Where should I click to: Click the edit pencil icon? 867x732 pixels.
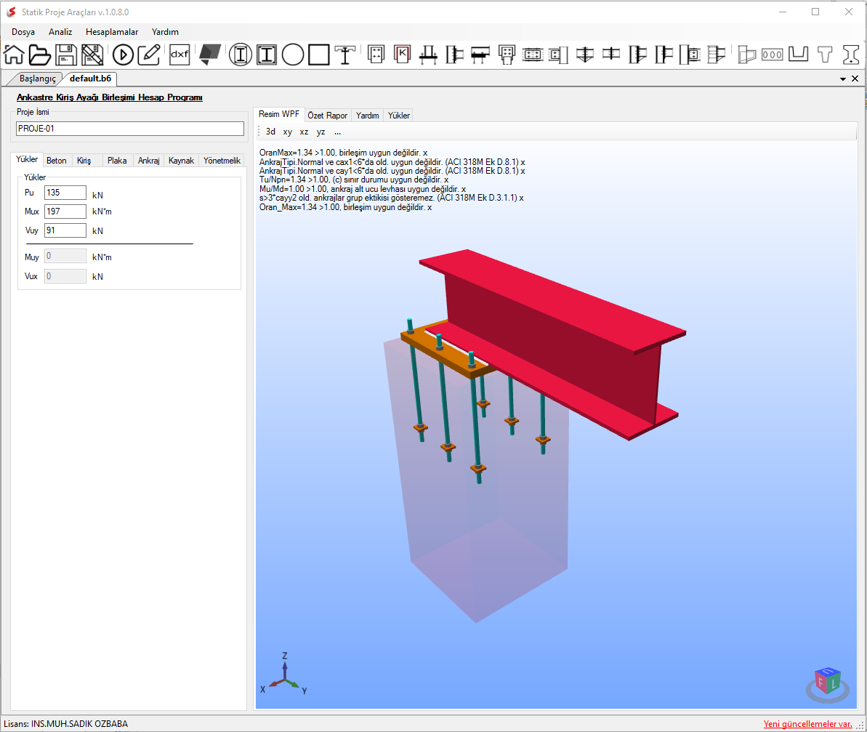(x=149, y=55)
